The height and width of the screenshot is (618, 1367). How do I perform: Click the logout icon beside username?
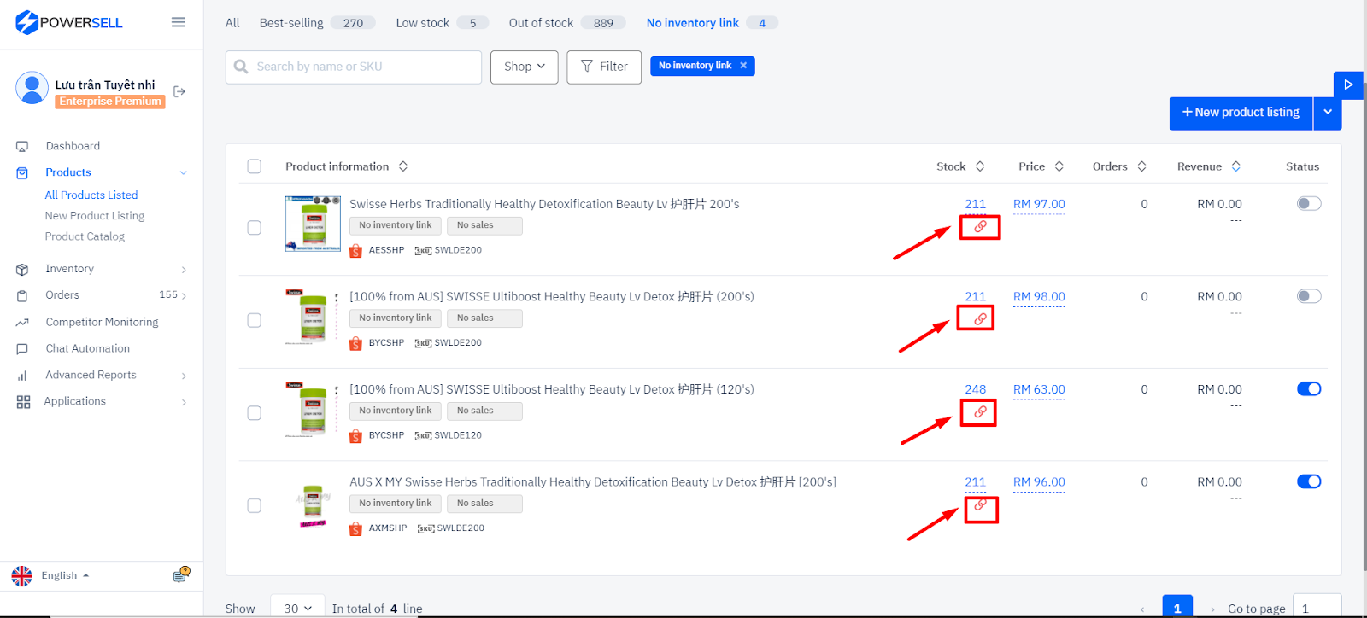(179, 91)
